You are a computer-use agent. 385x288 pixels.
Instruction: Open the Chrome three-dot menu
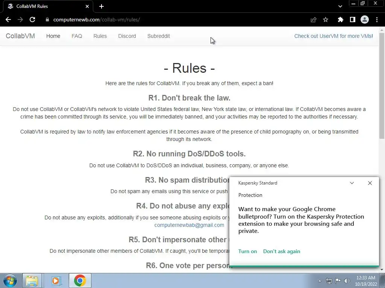377,19
